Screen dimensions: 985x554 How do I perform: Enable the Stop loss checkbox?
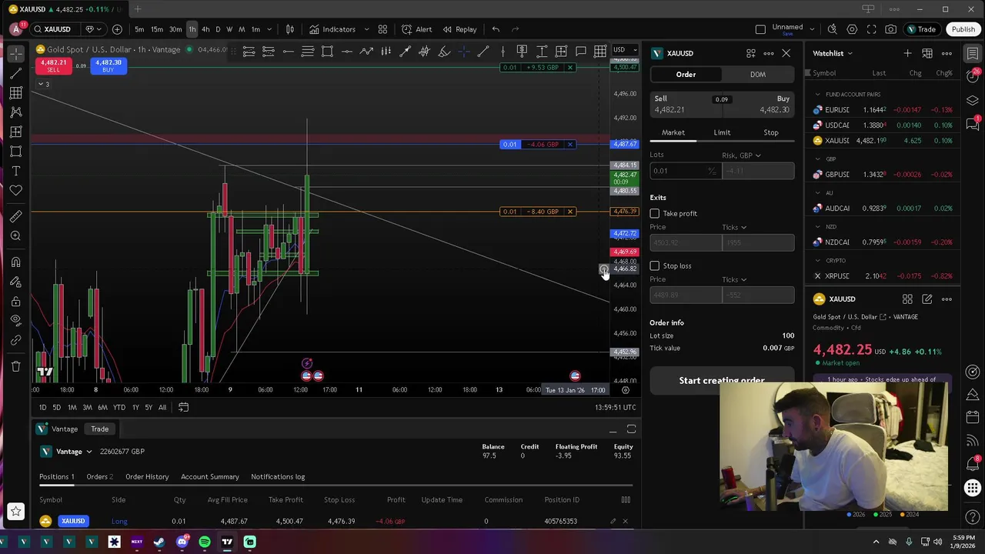[655, 265]
